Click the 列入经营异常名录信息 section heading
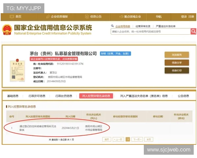The width and height of the screenshot is (197, 158). coord(22,107)
